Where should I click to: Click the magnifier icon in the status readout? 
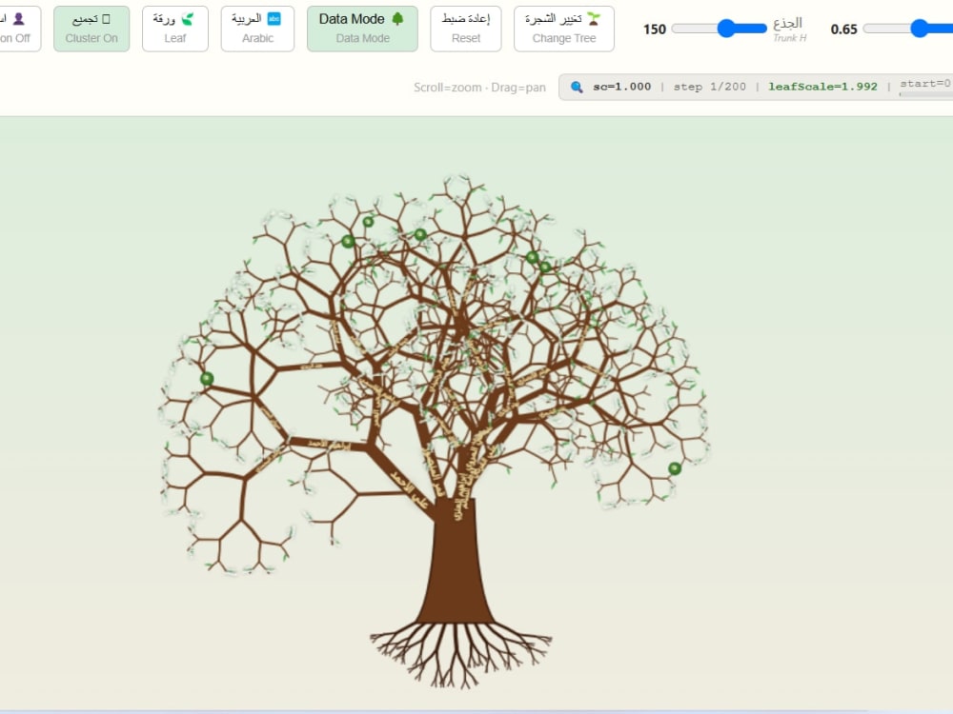coord(577,87)
